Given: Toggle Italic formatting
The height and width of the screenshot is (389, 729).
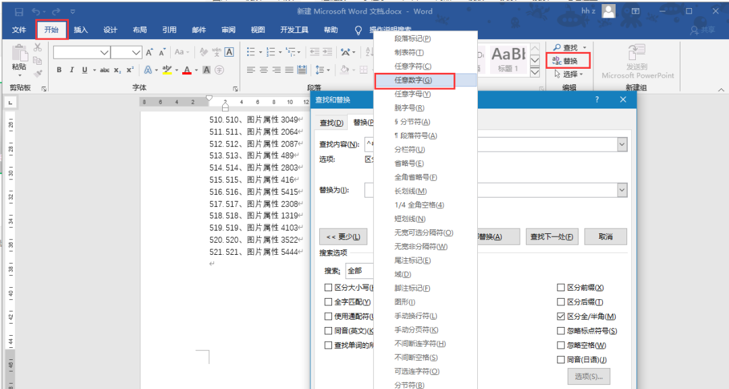Looking at the screenshot, I should (x=72, y=70).
